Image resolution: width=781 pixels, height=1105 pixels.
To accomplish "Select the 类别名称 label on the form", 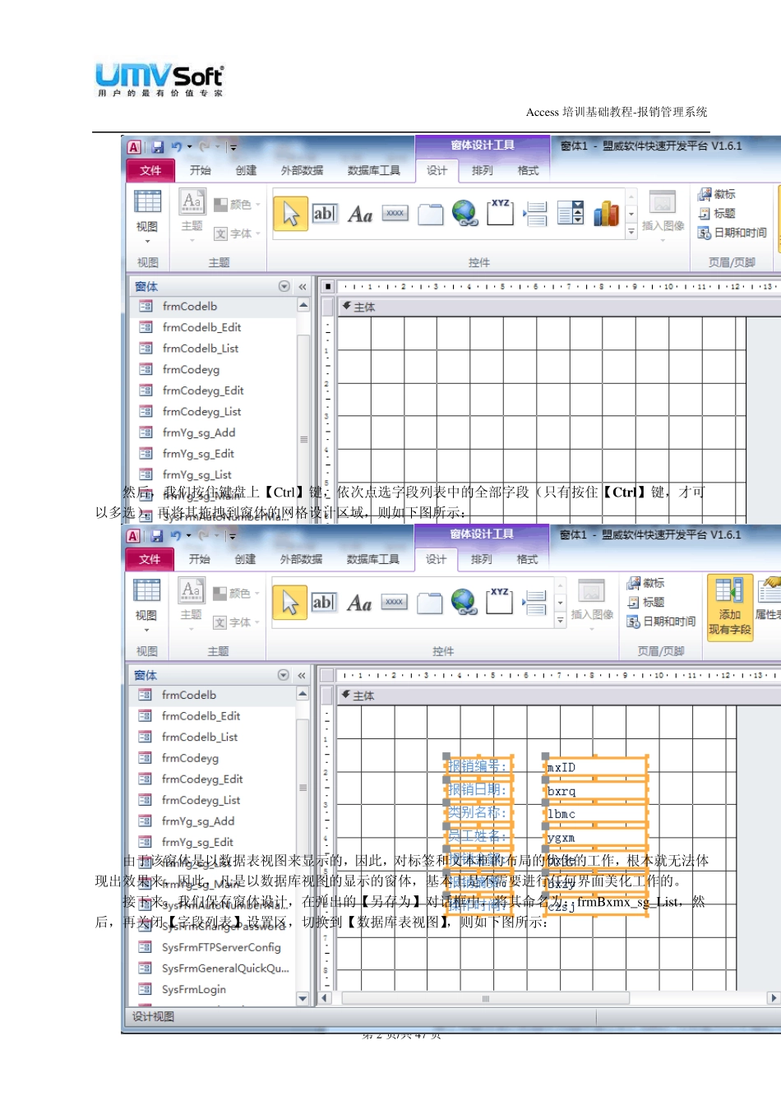I will pos(479,812).
